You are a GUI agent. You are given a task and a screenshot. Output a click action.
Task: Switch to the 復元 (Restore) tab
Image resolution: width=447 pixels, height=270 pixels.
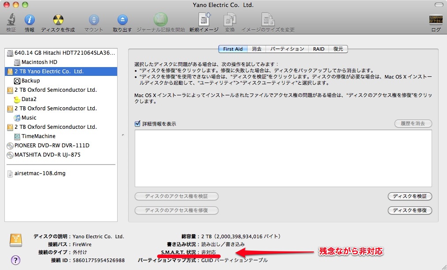pos(338,49)
